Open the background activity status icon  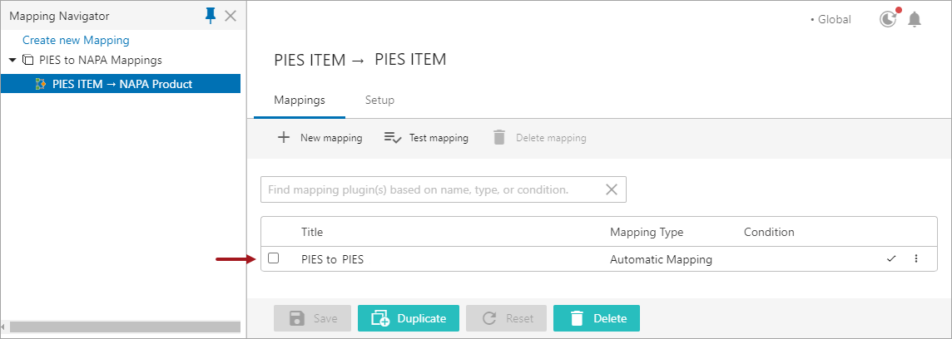(889, 18)
